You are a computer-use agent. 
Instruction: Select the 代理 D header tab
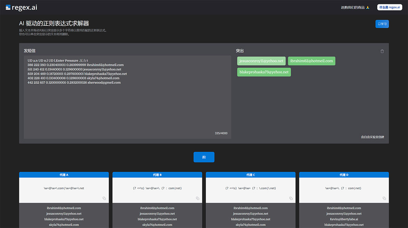point(344,175)
